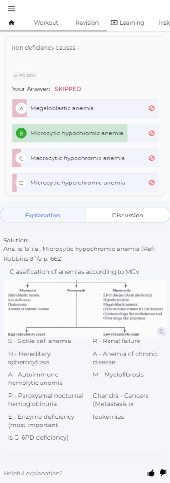This screenshot has width=170, height=483.
Task: Select the Explanation tab
Action: click(43, 215)
